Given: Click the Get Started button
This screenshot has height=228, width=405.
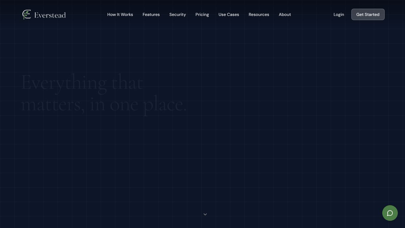Looking at the screenshot, I should pyautogui.click(x=368, y=14).
